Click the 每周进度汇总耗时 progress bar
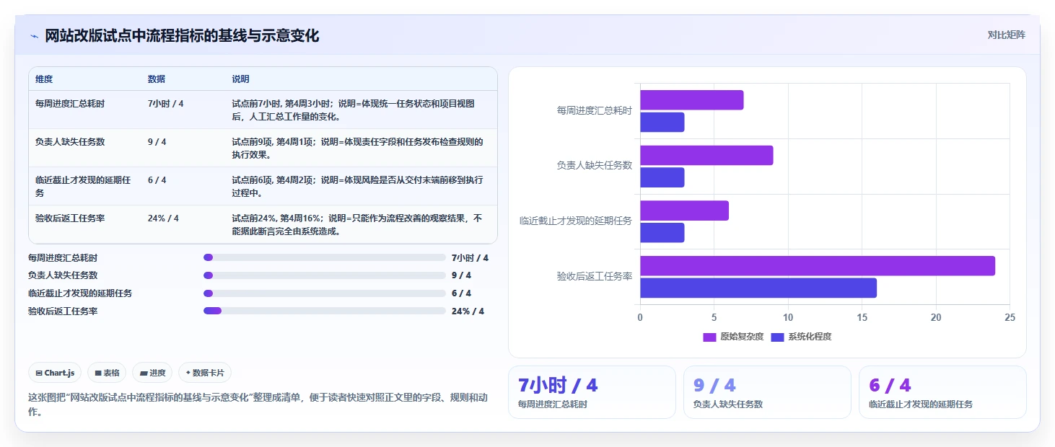This screenshot has width=1055, height=447. click(x=325, y=257)
